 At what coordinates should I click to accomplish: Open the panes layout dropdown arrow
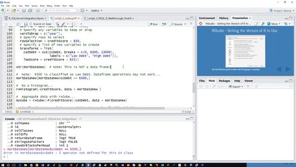tap(86, 11)
